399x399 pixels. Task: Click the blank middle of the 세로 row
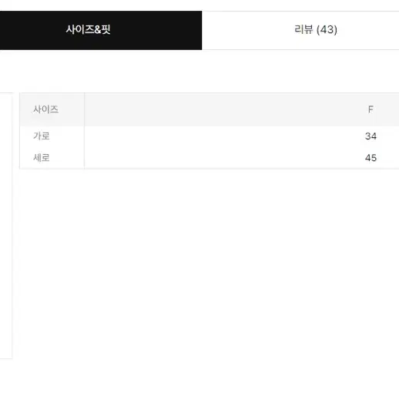click(221, 158)
